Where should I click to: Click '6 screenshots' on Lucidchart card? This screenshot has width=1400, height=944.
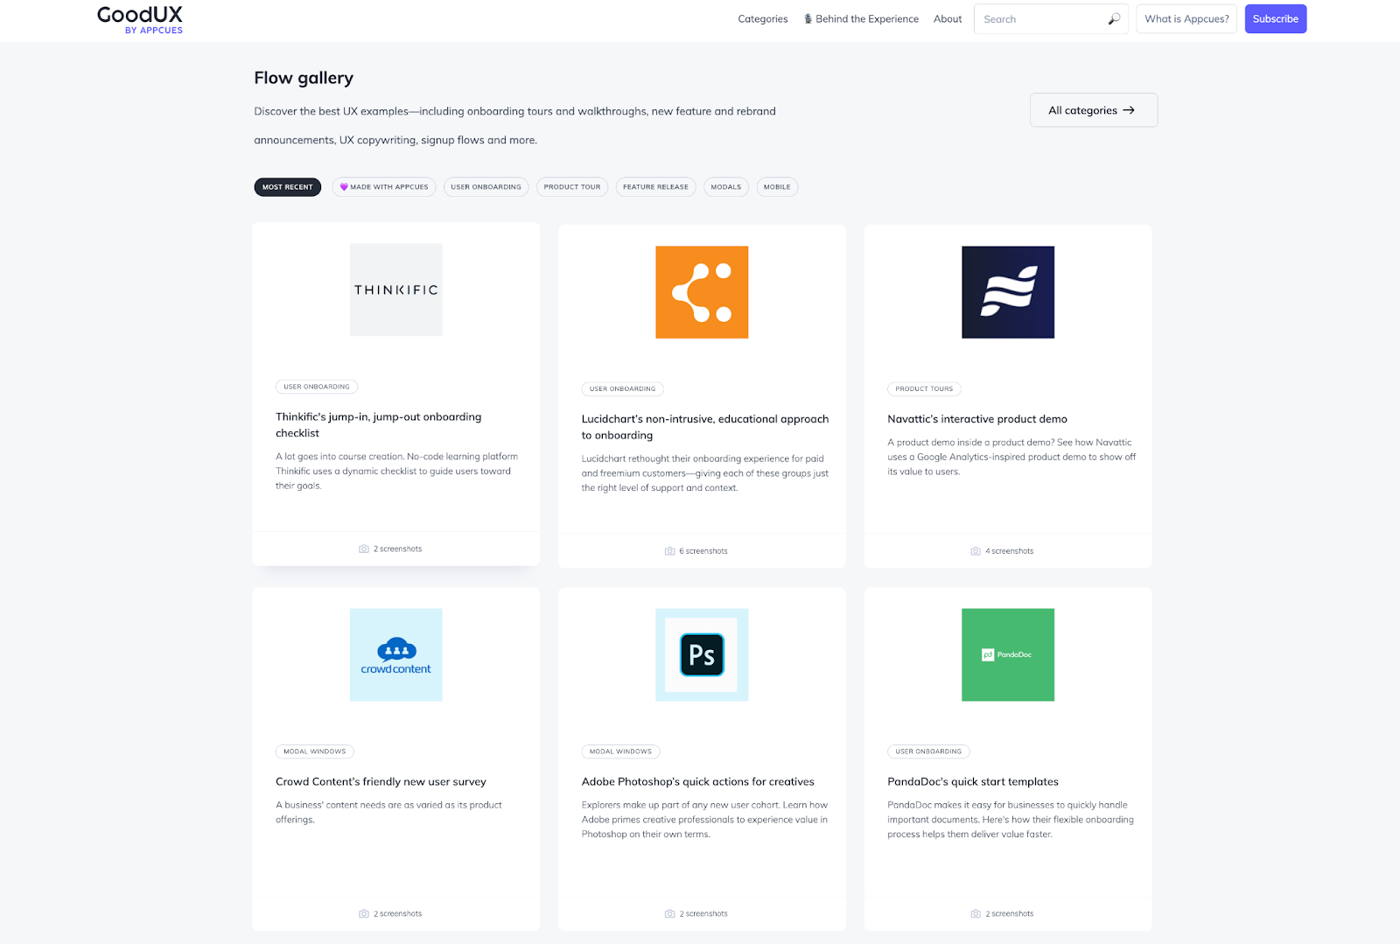pyautogui.click(x=703, y=551)
